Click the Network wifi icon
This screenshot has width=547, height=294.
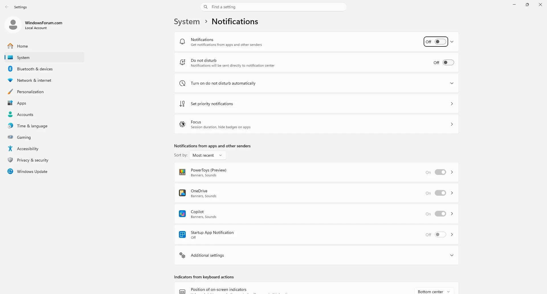[x=10, y=80]
